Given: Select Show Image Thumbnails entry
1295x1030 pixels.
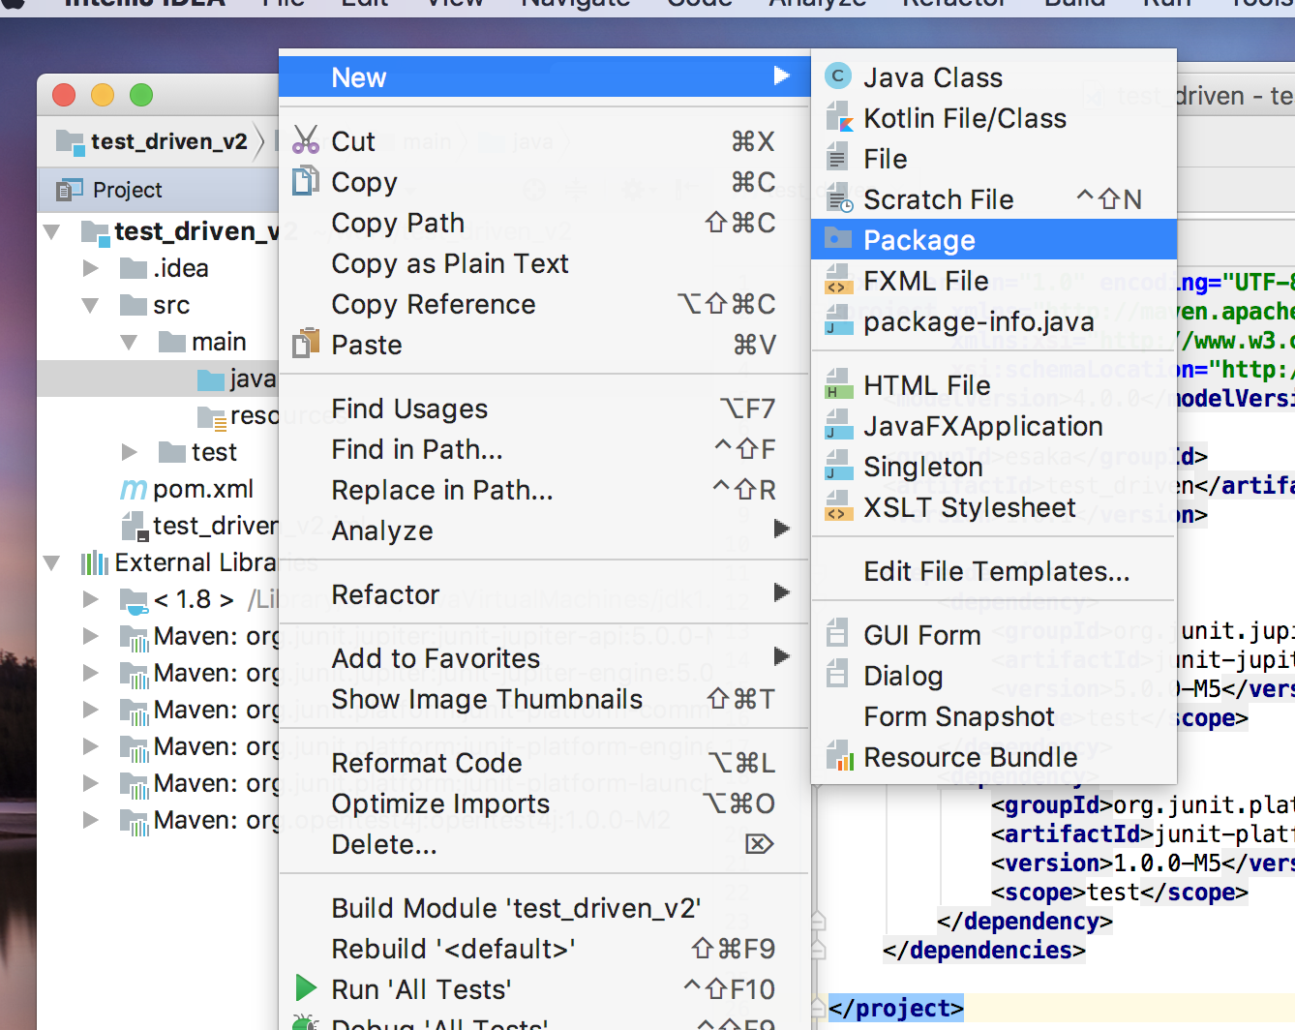Looking at the screenshot, I should tap(544, 699).
